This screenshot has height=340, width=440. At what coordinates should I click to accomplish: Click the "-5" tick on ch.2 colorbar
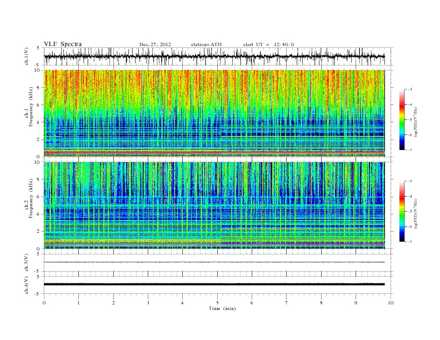coord(410,212)
